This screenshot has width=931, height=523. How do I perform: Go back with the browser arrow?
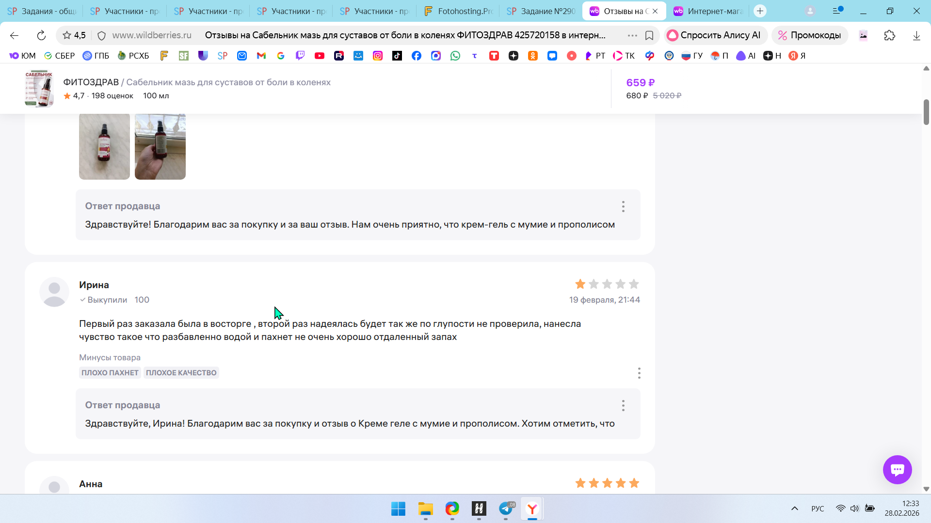tap(14, 35)
